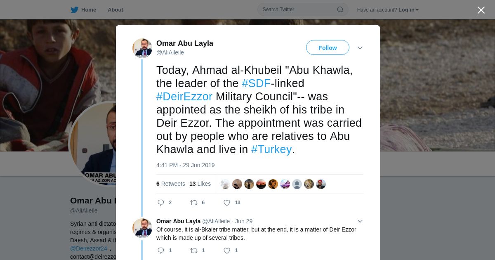Open Omar Abu Layla's tweet avatar
The image size is (495, 260).
pos(142,48)
